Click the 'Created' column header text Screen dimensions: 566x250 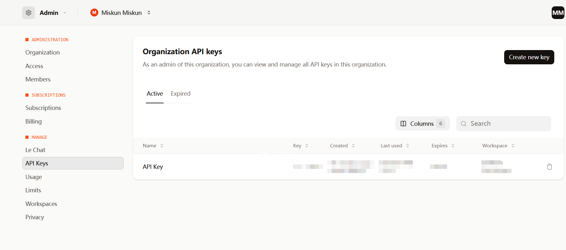[339, 146]
